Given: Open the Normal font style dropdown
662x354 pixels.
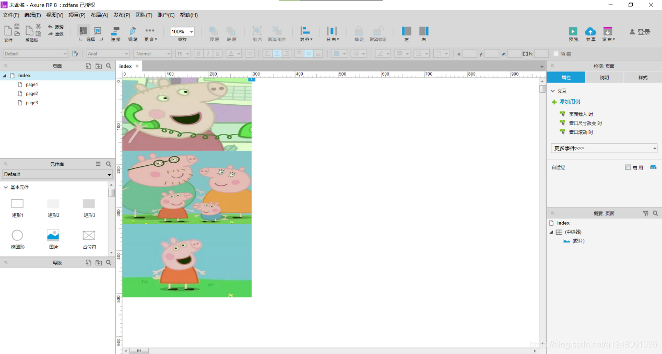Looking at the screenshot, I should [152, 54].
